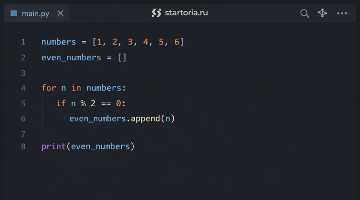Image resolution: width=360 pixels, height=200 pixels.
Task: Click the startoria.ru logo icon
Action: click(x=157, y=12)
